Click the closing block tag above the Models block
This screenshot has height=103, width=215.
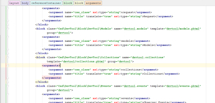[x=42, y=25]
